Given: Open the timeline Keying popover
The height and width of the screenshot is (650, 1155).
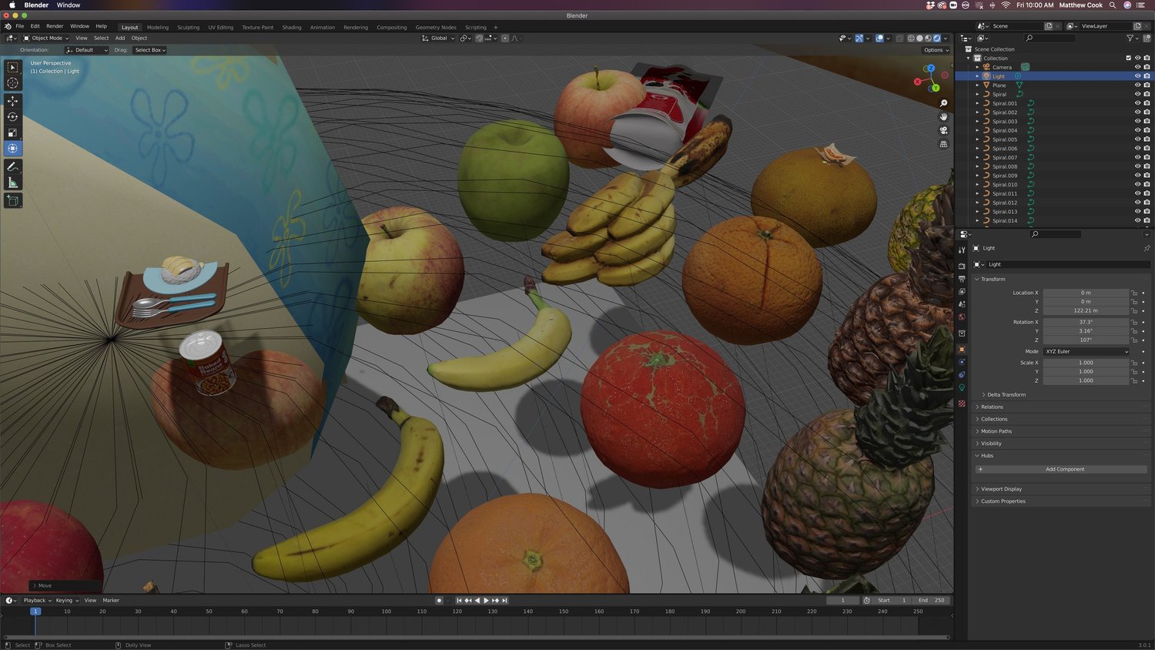Looking at the screenshot, I should (67, 600).
